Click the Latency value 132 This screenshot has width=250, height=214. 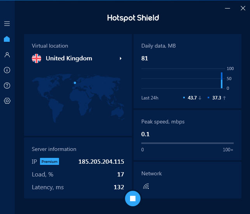pyautogui.click(x=119, y=187)
